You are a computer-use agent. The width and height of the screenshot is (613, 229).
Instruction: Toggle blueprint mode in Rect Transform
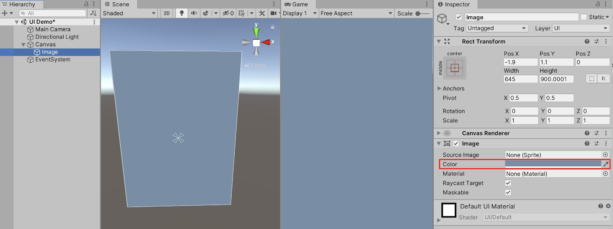592,79
